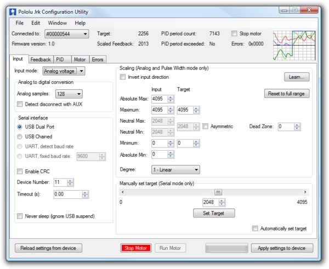This screenshot has width=329, height=269.
Task: Click the manual target slider thumb
Action: pyautogui.click(x=218, y=192)
